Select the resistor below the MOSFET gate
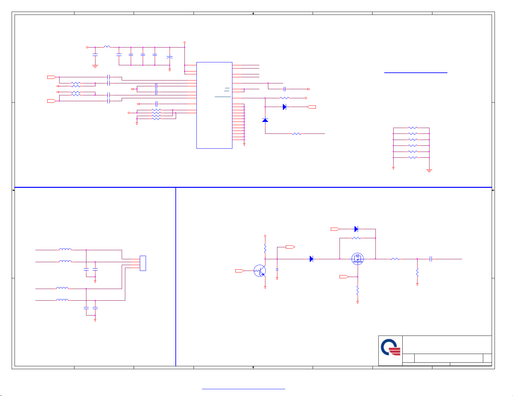The width and height of the screenshot is (513, 396). (358, 290)
